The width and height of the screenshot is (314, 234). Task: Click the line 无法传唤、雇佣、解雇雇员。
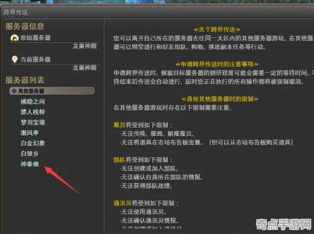[157, 134]
